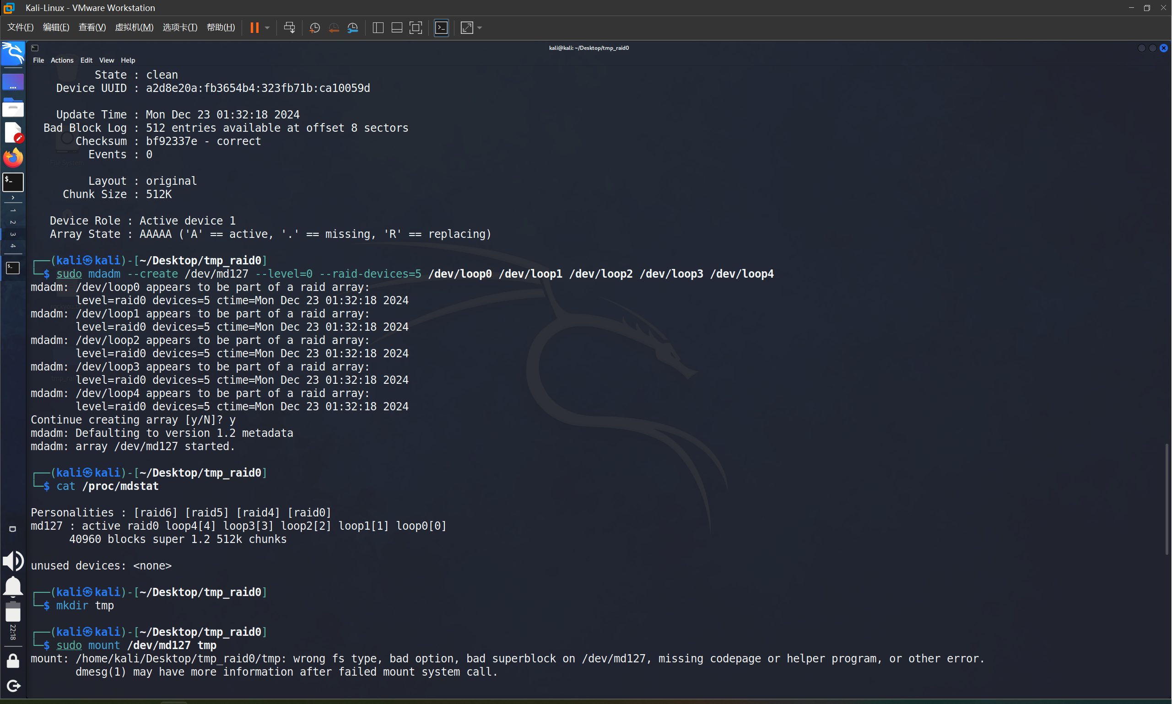Click the 22:18 clock in the panel
This screenshot has width=1172, height=704.
click(13, 632)
